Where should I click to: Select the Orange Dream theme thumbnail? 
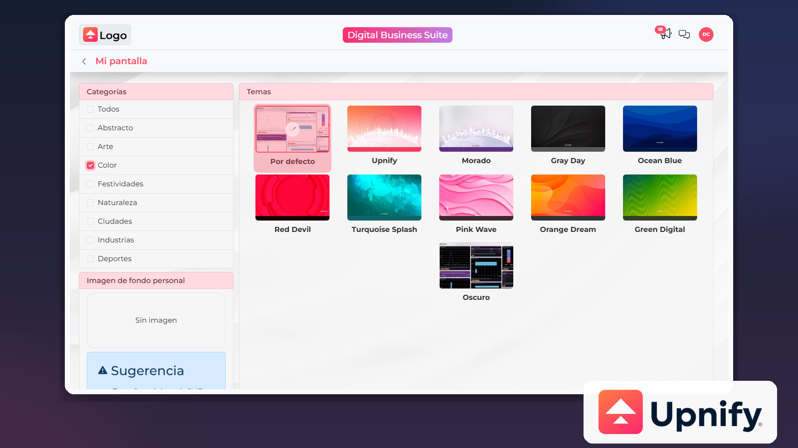pyautogui.click(x=568, y=197)
